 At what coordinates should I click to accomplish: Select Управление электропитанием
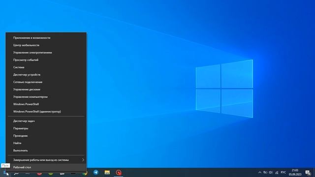46,53
